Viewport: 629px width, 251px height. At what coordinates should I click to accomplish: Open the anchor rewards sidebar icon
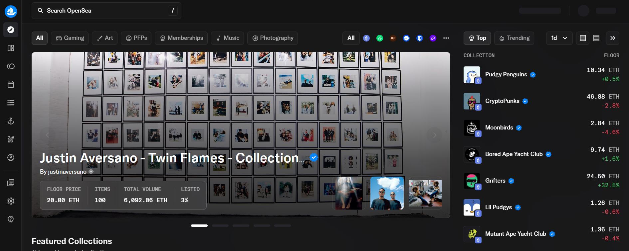tap(11, 121)
